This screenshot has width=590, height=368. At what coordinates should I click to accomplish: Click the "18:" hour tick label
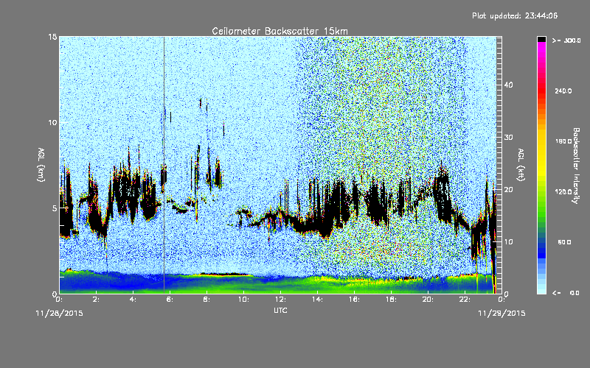pos(391,300)
